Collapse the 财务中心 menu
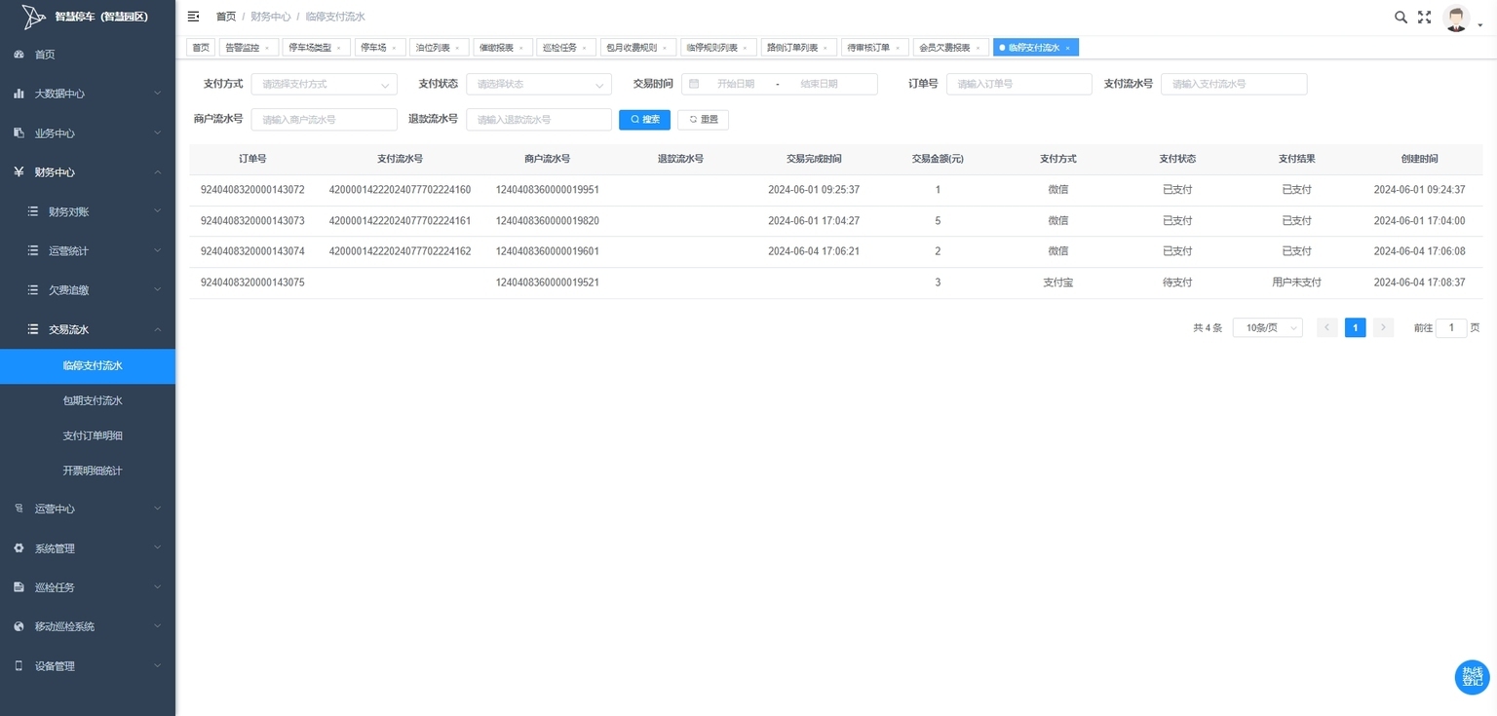 [88, 172]
